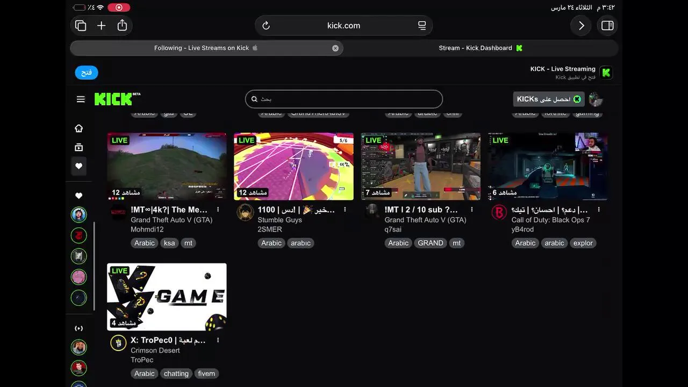Open options menu for q7sai's stream

pos(472,210)
